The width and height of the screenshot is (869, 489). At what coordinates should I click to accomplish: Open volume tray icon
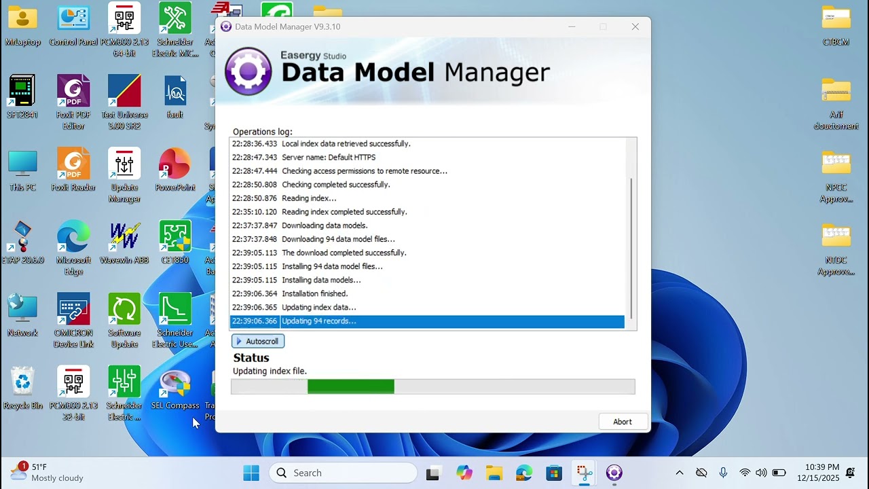[x=761, y=473]
